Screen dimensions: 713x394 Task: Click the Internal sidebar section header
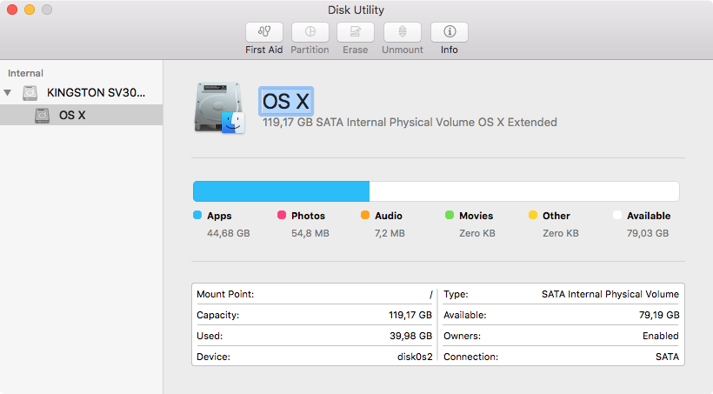tap(25, 73)
